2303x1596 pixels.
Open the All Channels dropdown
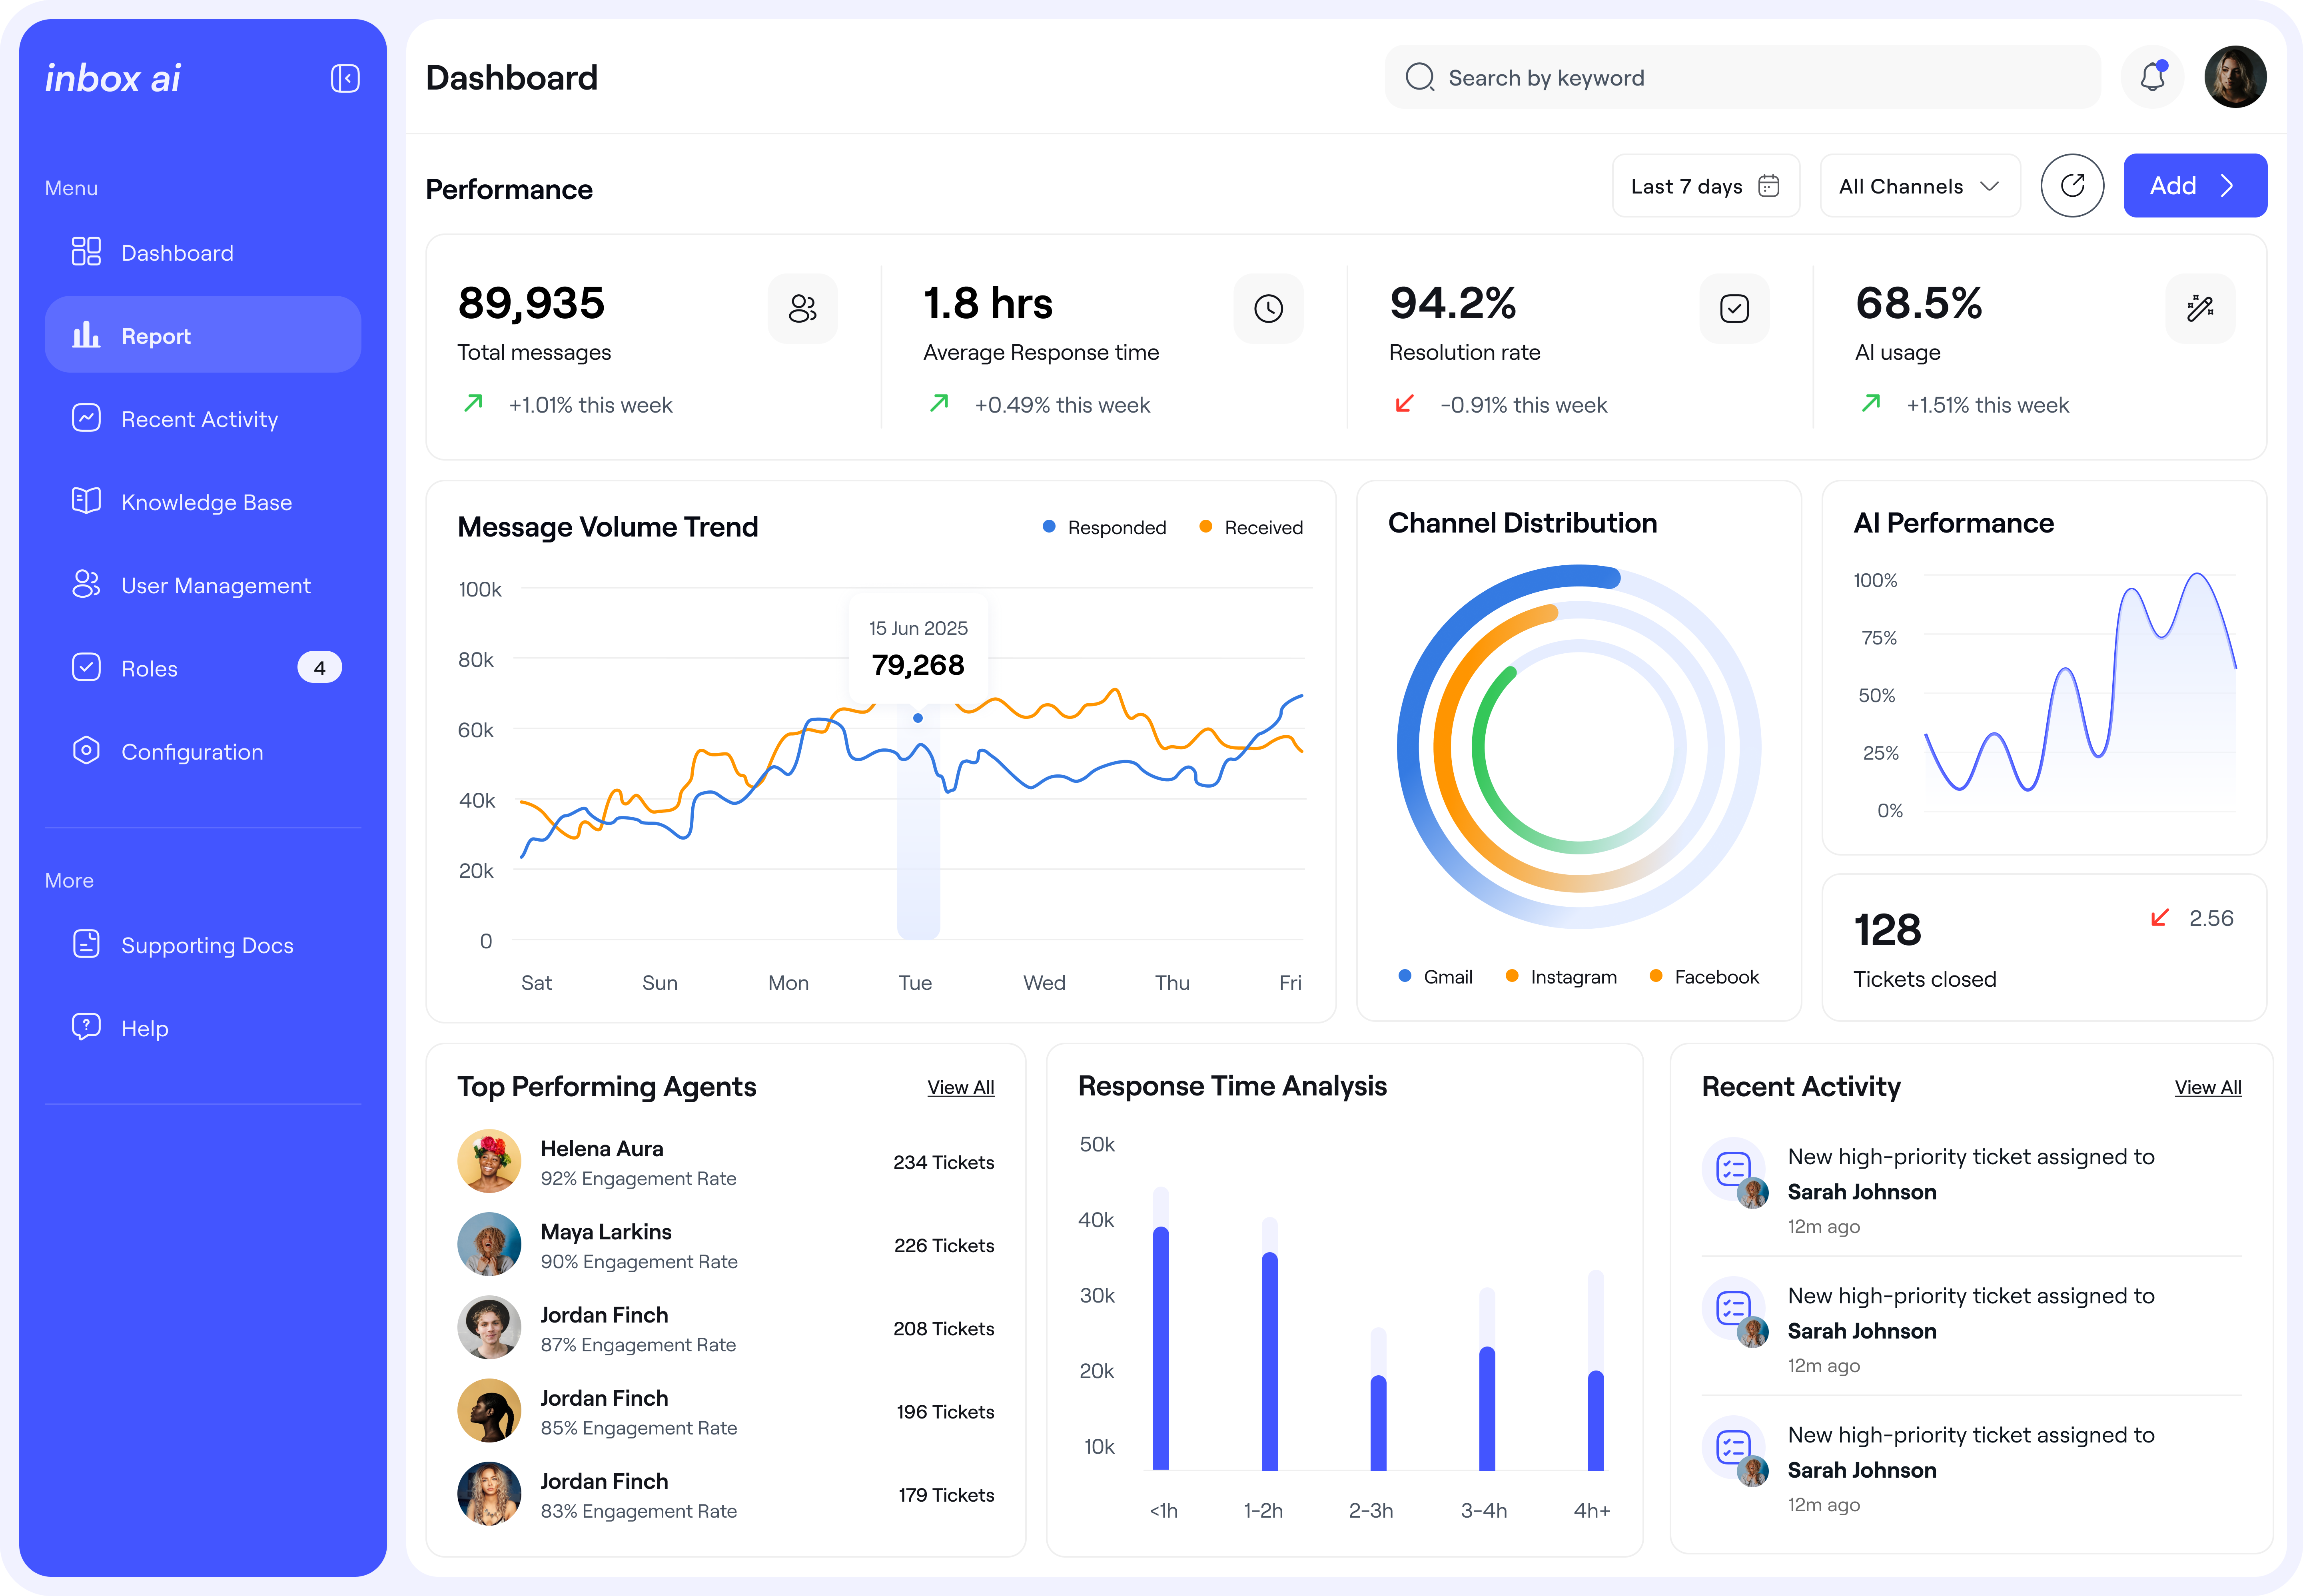(1919, 186)
